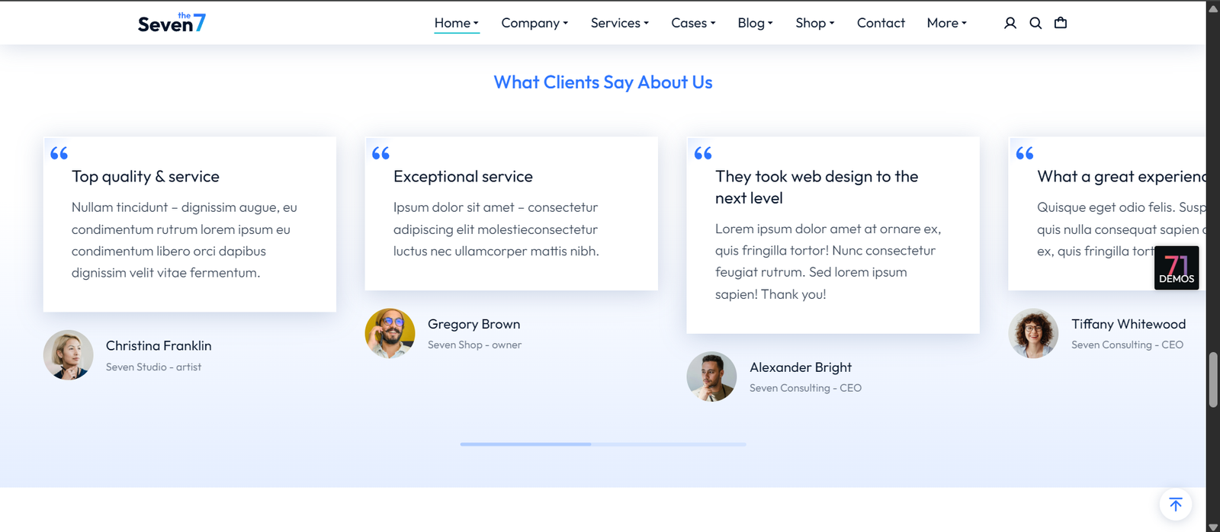Click the Seven7 logo in header

point(172,23)
